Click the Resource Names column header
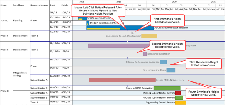The height and width of the screenshot is (105, 225). click(x=40, y=5)
